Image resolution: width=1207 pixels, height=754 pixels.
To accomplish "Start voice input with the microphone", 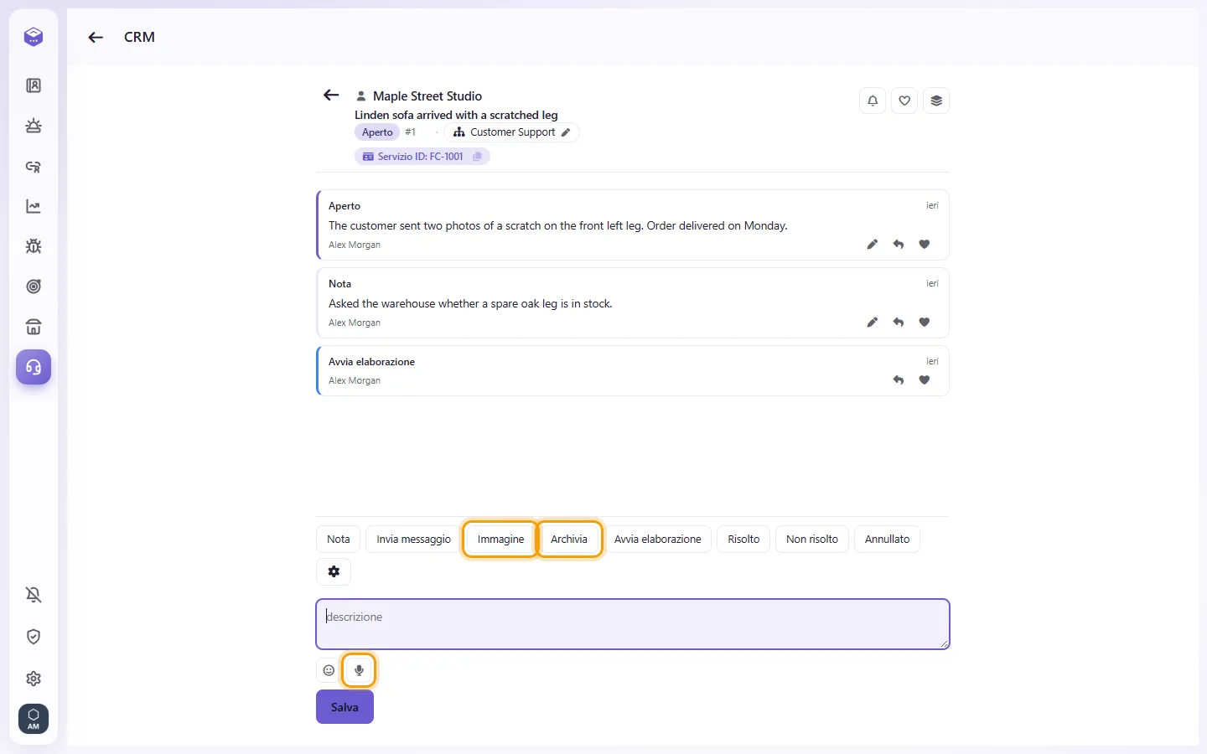I will [x=360, y=670].
